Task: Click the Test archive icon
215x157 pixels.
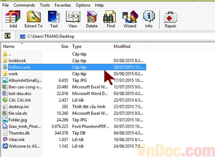Action: pos(54,17)
